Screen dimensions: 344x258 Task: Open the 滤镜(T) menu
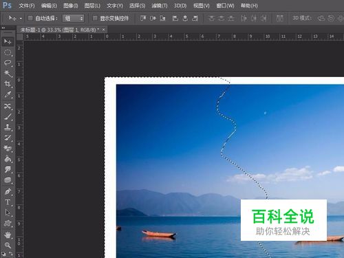160,6
